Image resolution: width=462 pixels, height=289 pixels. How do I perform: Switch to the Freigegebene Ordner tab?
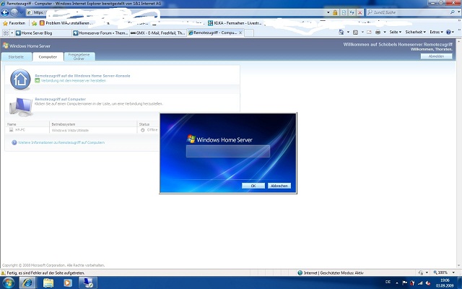pyautogui.click(x=79, y=56)
